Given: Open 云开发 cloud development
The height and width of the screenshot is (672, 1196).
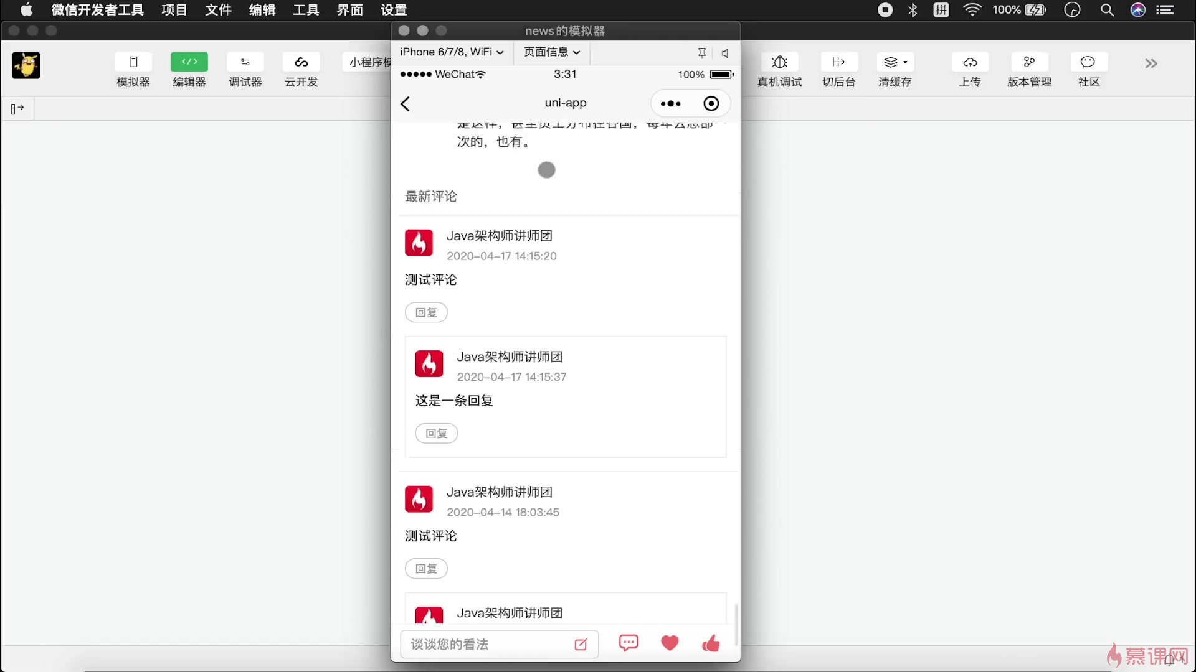Looking at the screenshot, I should pyautogui.click(x=301, y=62).
